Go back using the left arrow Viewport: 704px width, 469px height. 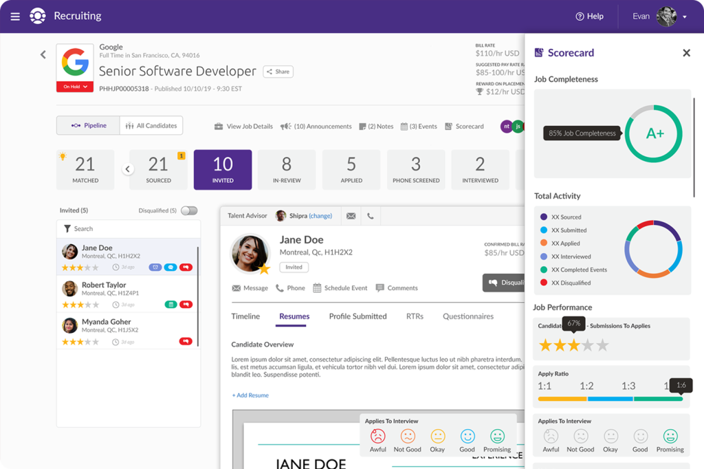tap(43, 54)
